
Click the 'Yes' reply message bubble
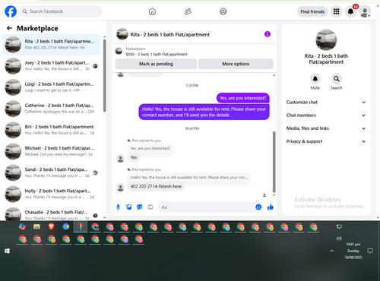click(x=134, y=157)
